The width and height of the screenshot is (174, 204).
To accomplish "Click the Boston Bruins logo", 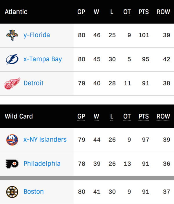I will click(12, 192).
